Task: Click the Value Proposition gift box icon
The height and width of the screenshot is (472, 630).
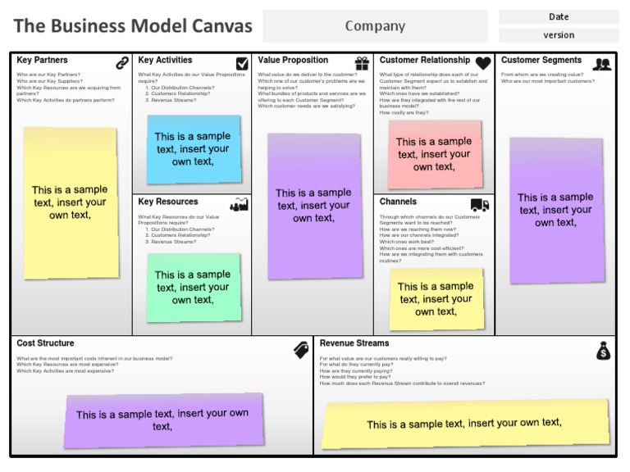Action: [x=362, y=63]
